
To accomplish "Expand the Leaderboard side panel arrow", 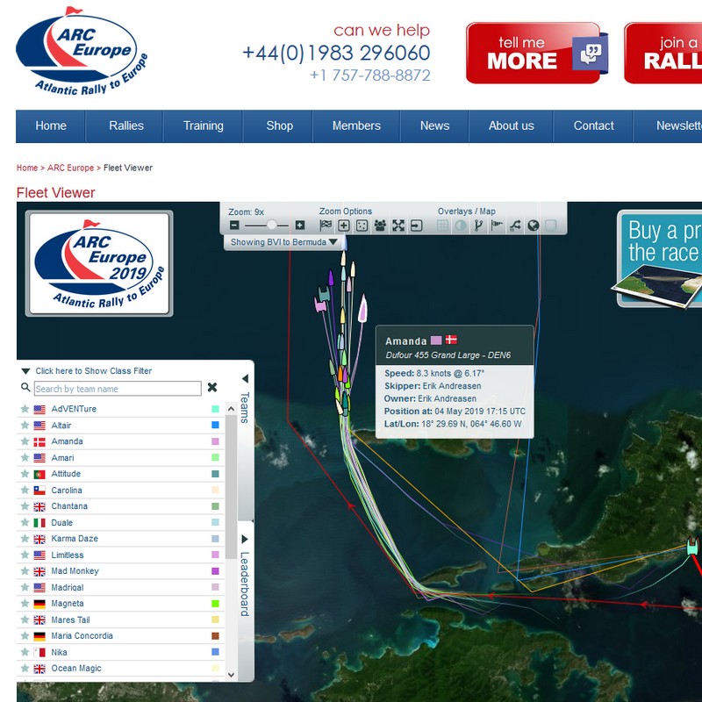I will [x=245, y=539].
